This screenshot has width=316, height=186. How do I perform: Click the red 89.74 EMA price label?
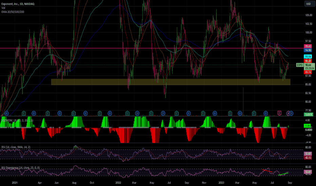click(308, 72)
